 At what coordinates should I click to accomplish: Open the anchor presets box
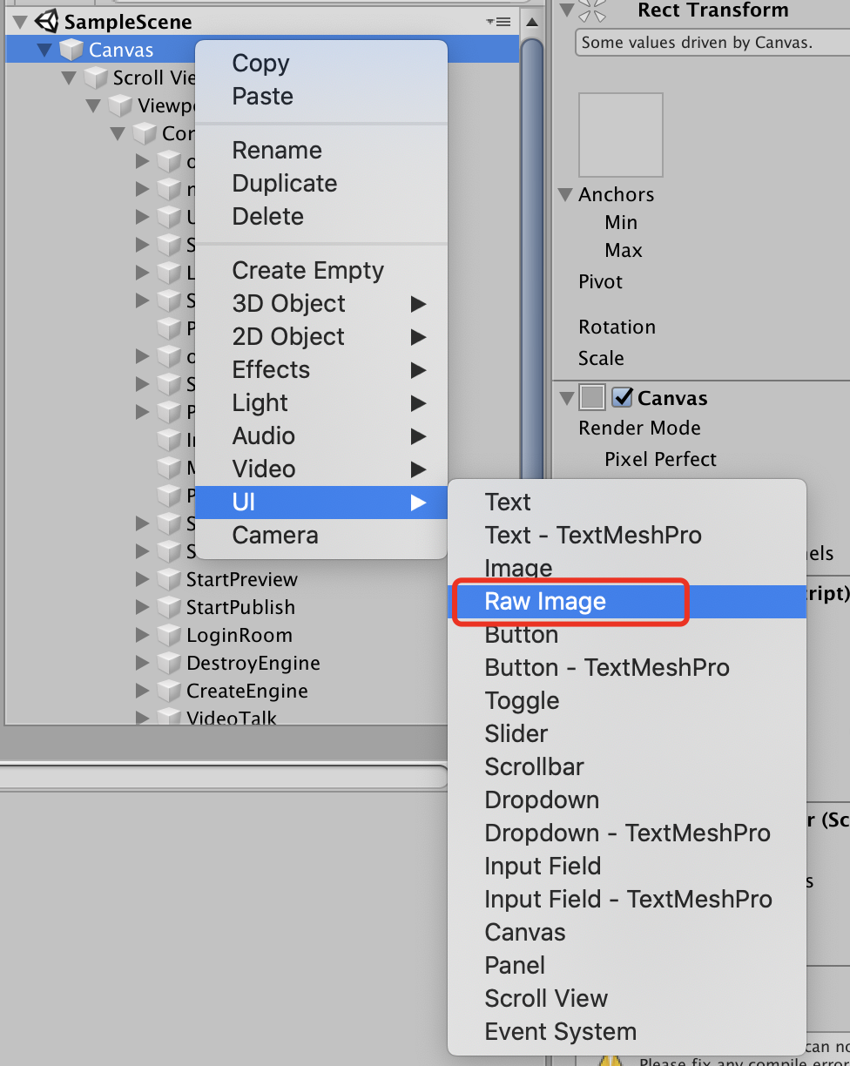pos(620,135)
